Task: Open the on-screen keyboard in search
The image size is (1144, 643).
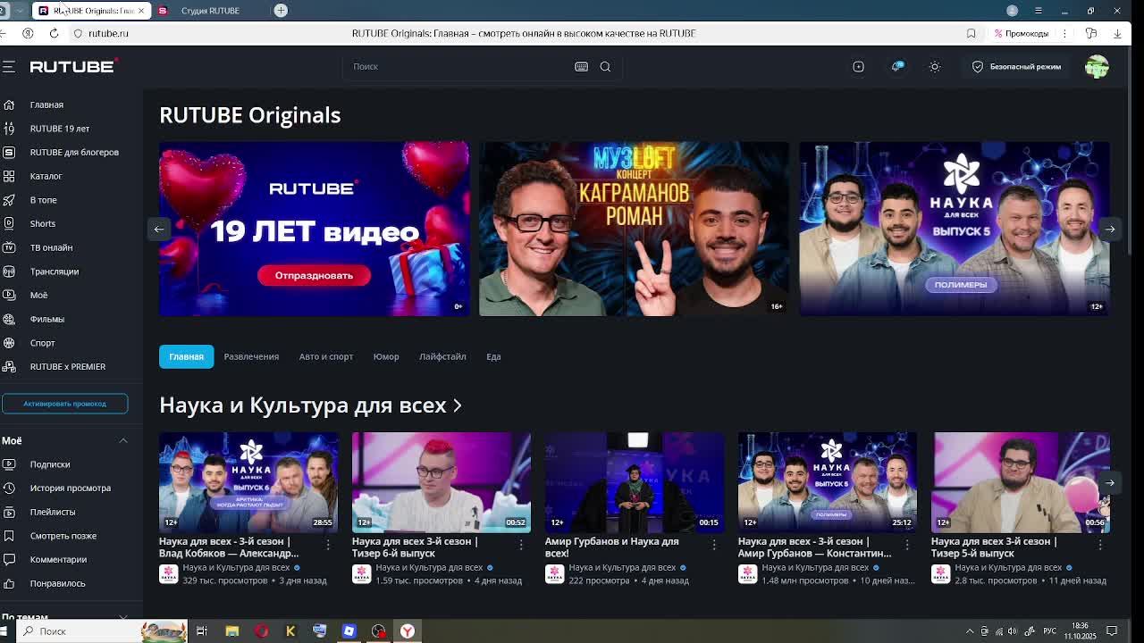Action: click(581, 66)
